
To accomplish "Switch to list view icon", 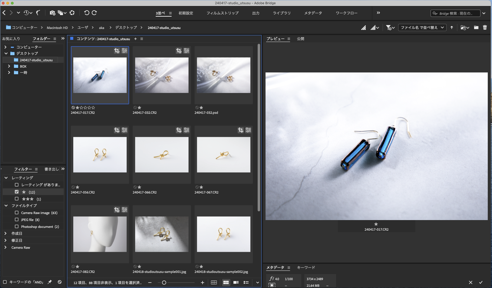I will click(246, 283).
